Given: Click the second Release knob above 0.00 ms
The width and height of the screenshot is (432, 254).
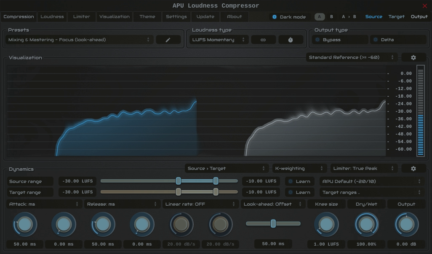Looking at the screenshot, I should click(142, 225).
